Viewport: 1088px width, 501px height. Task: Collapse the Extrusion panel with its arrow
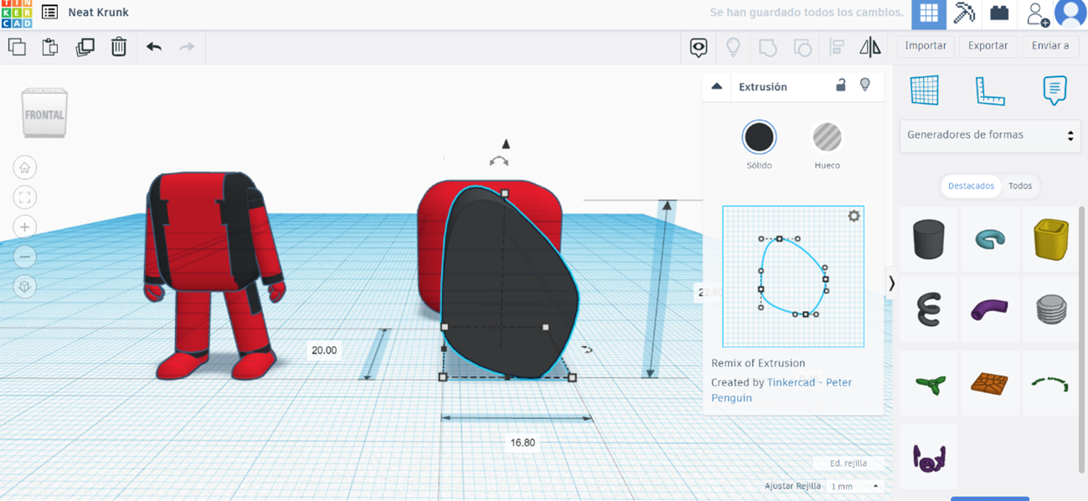[716, 85]
